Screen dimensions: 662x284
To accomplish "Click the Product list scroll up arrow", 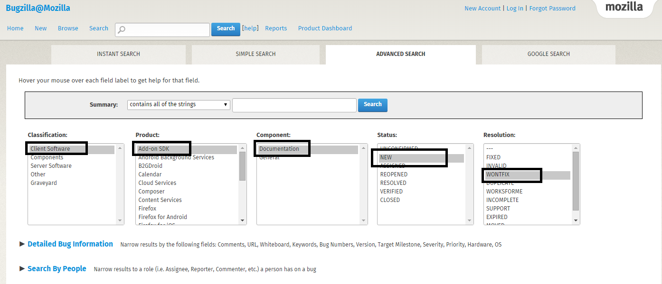I will point(243,147).
